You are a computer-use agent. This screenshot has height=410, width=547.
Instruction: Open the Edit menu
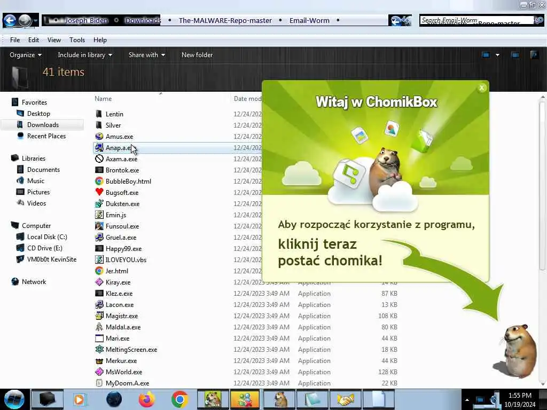point(34,40)
